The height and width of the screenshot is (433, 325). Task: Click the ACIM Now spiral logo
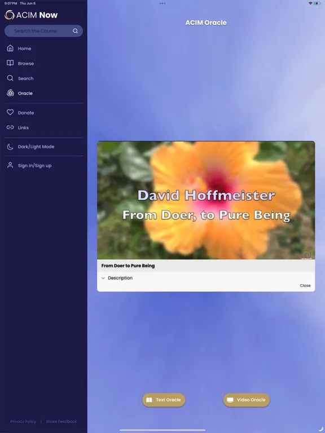pos(10,15)
